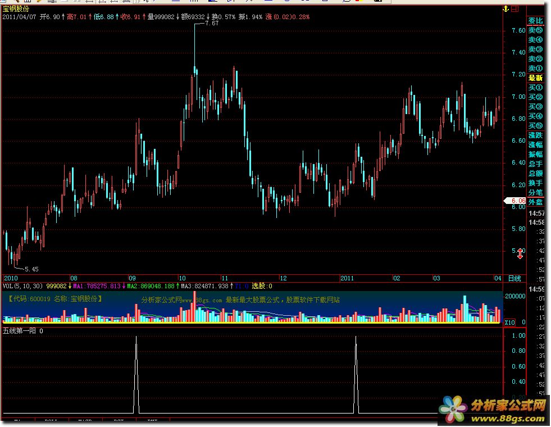Image resolution: width=551 pixels, height=427 pixels.
Task: Click the red window-layout icon beside the anchor
Action: click(515, 9)
